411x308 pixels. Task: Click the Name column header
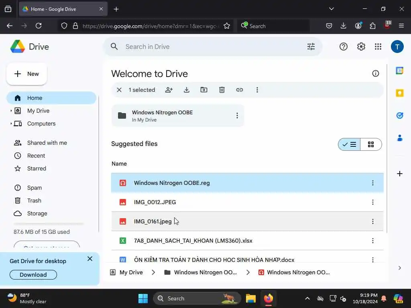pos(119,164)
